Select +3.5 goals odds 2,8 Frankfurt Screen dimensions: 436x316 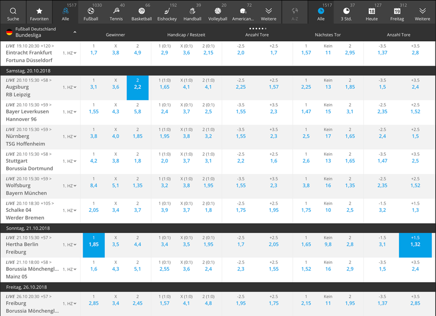click(415, 53)
